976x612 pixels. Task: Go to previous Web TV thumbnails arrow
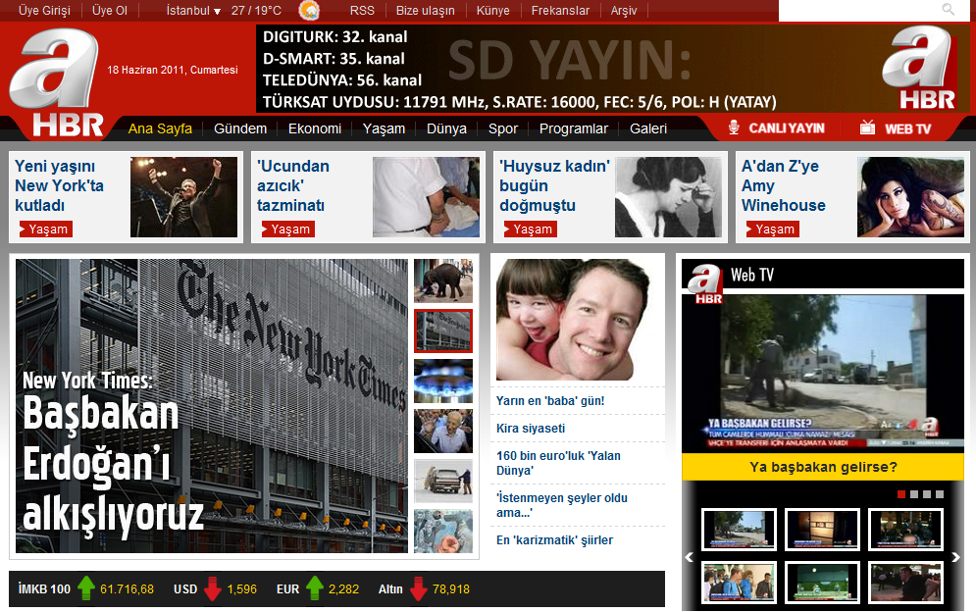(x=689, y=557)
